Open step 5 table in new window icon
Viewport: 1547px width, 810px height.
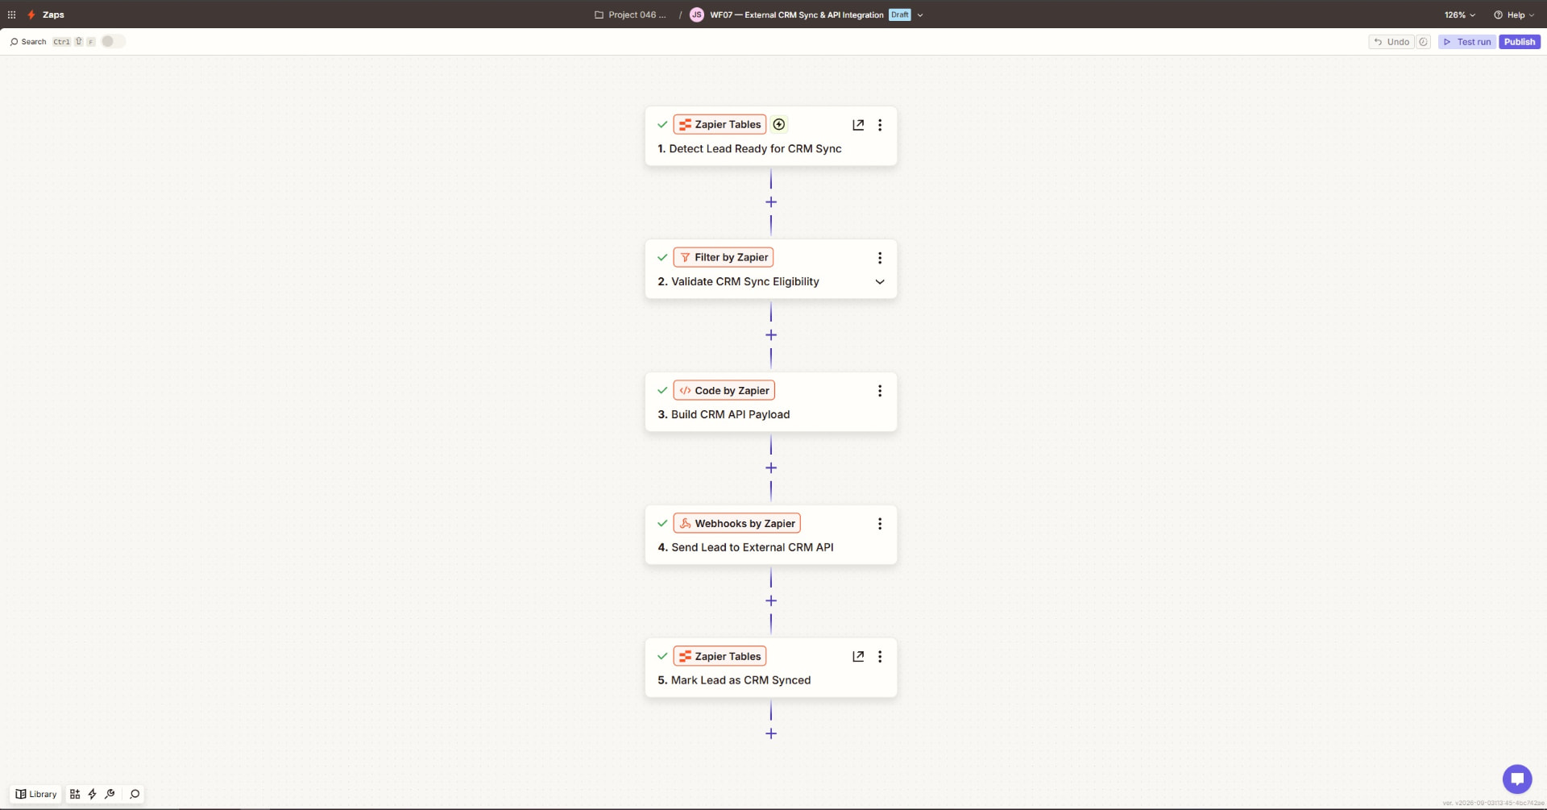(x=858, y=657)
